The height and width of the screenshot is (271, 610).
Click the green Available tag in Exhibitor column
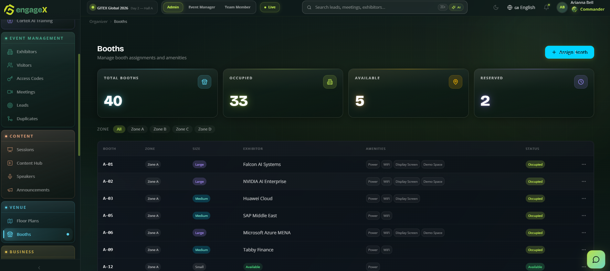point(253,267)
